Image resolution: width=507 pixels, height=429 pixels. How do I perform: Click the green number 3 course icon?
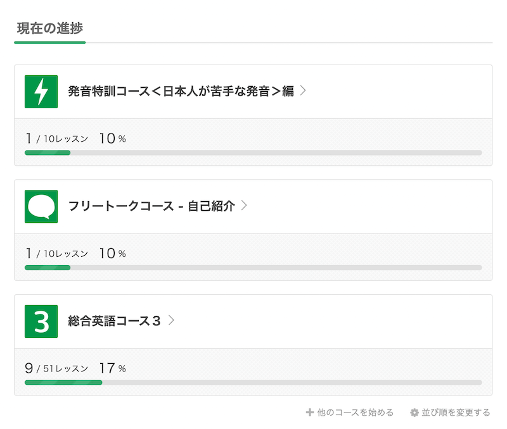click(41, 321)
